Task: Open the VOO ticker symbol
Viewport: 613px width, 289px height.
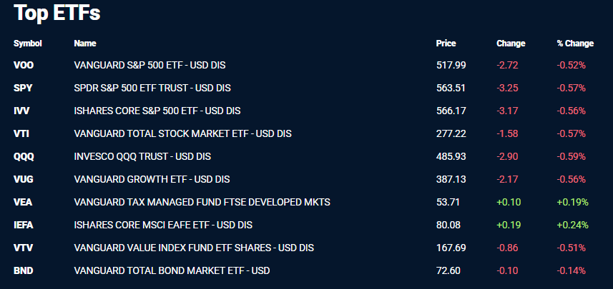Action: click(24, 65)
